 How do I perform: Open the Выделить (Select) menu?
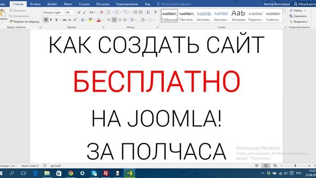coord(299,21)
